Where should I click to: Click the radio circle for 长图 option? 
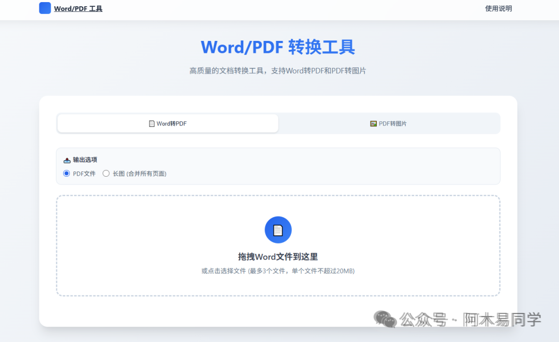(106, 174)
